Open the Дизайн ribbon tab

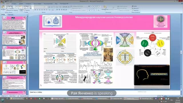point(21,4)
